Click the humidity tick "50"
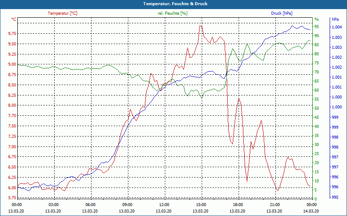 (x=317, y=108)
